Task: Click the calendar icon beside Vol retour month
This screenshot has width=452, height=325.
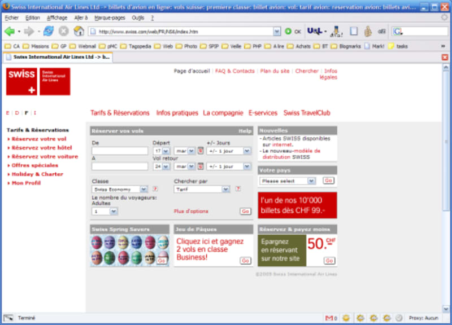Action: [x=201, y=166]
